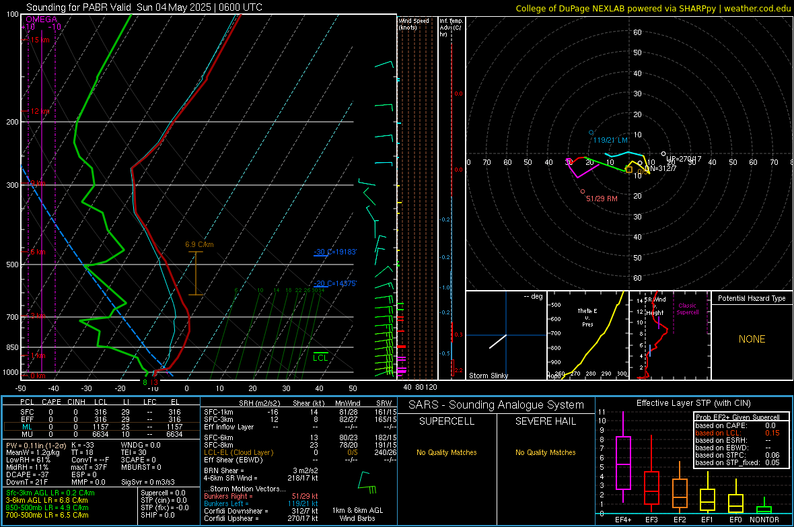The image size is (794, 527).
Task: Click the 'SFC-1km' kinematics row
Action: 300,412
